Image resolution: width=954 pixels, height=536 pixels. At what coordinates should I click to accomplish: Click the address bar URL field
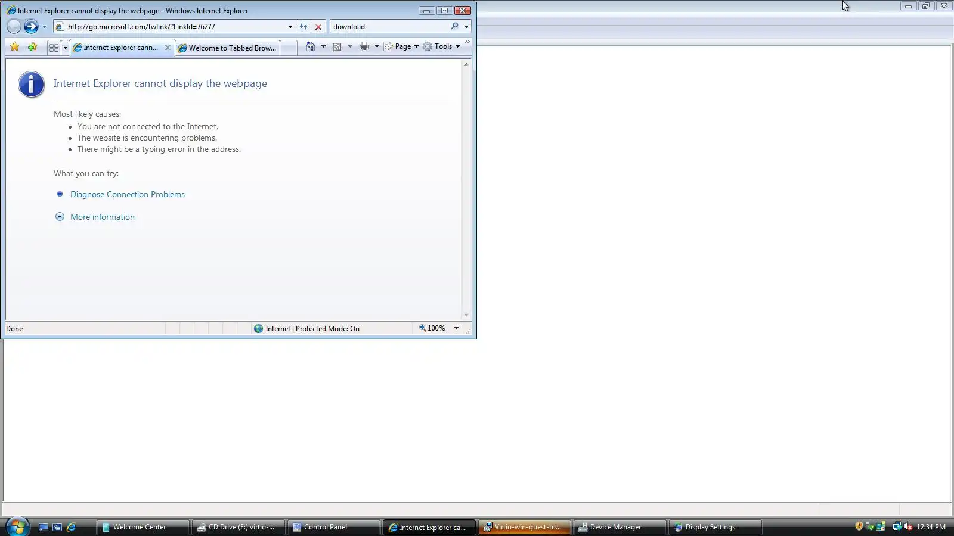pos(175,26)
